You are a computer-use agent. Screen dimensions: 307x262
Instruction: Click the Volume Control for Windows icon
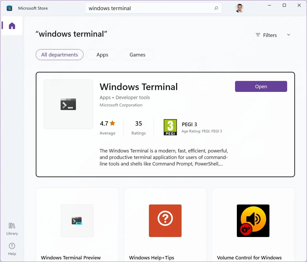253,221
